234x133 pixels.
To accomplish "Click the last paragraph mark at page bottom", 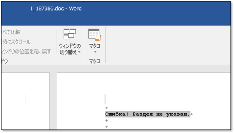I will [x=107, y=126].
